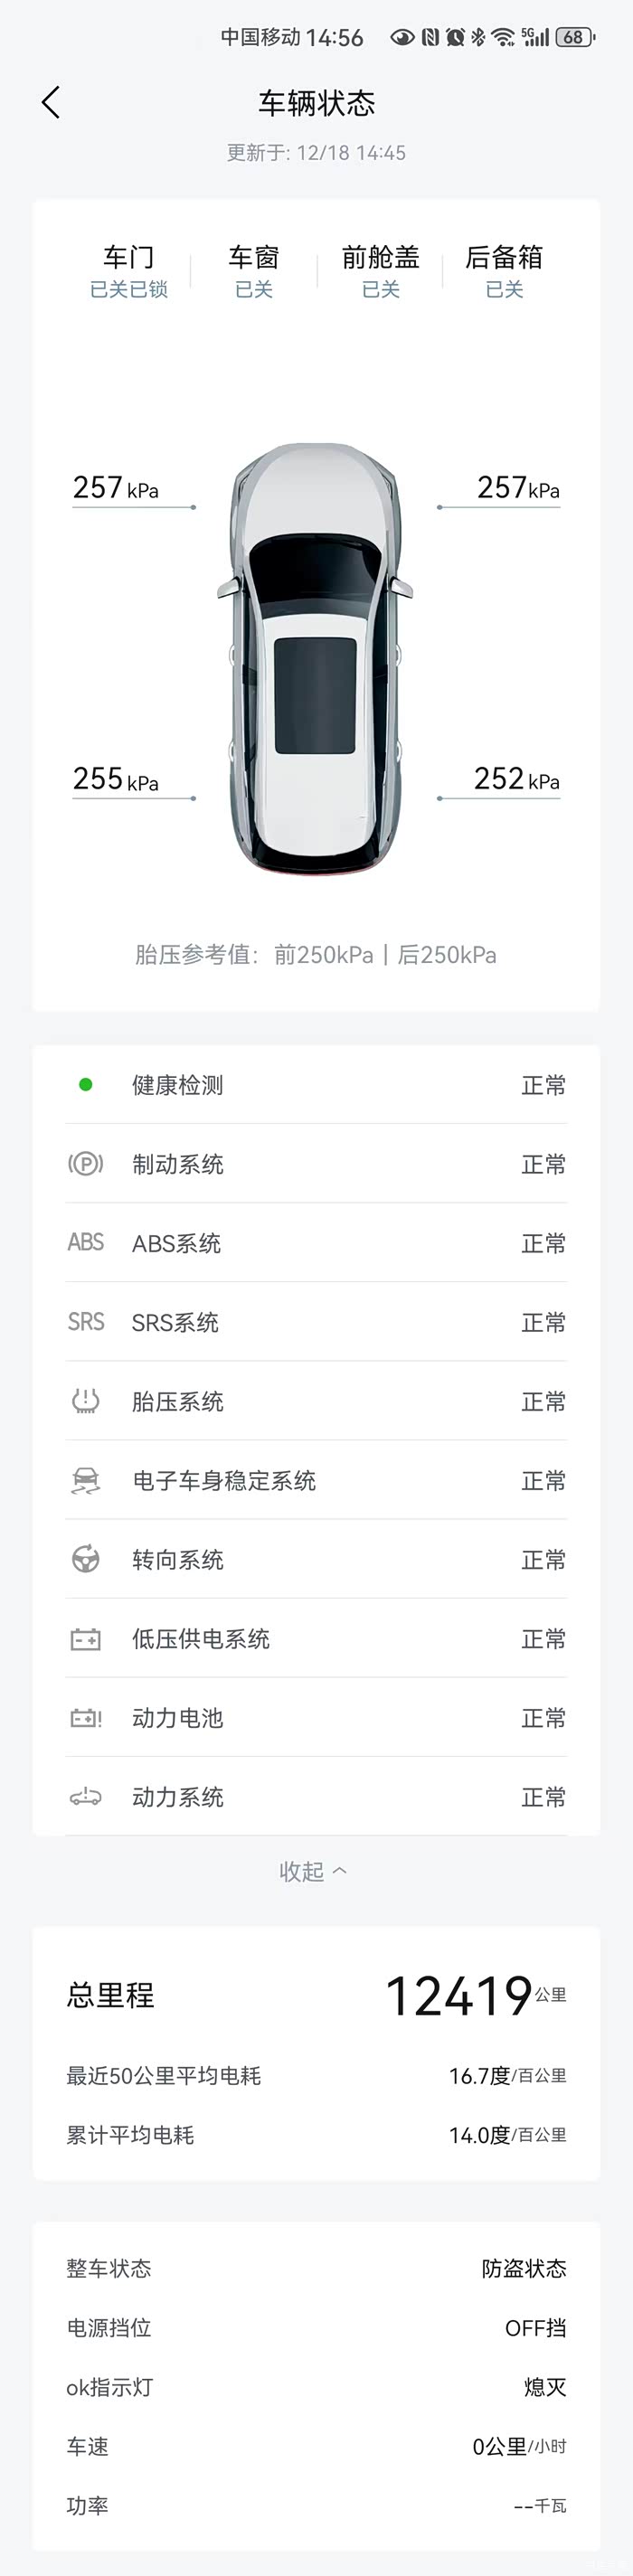Select the 前舱盖 hood status item

(380, 271)
